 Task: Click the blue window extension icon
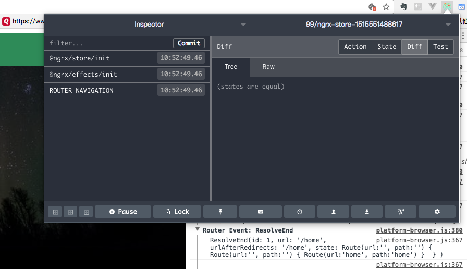point(462,7)
